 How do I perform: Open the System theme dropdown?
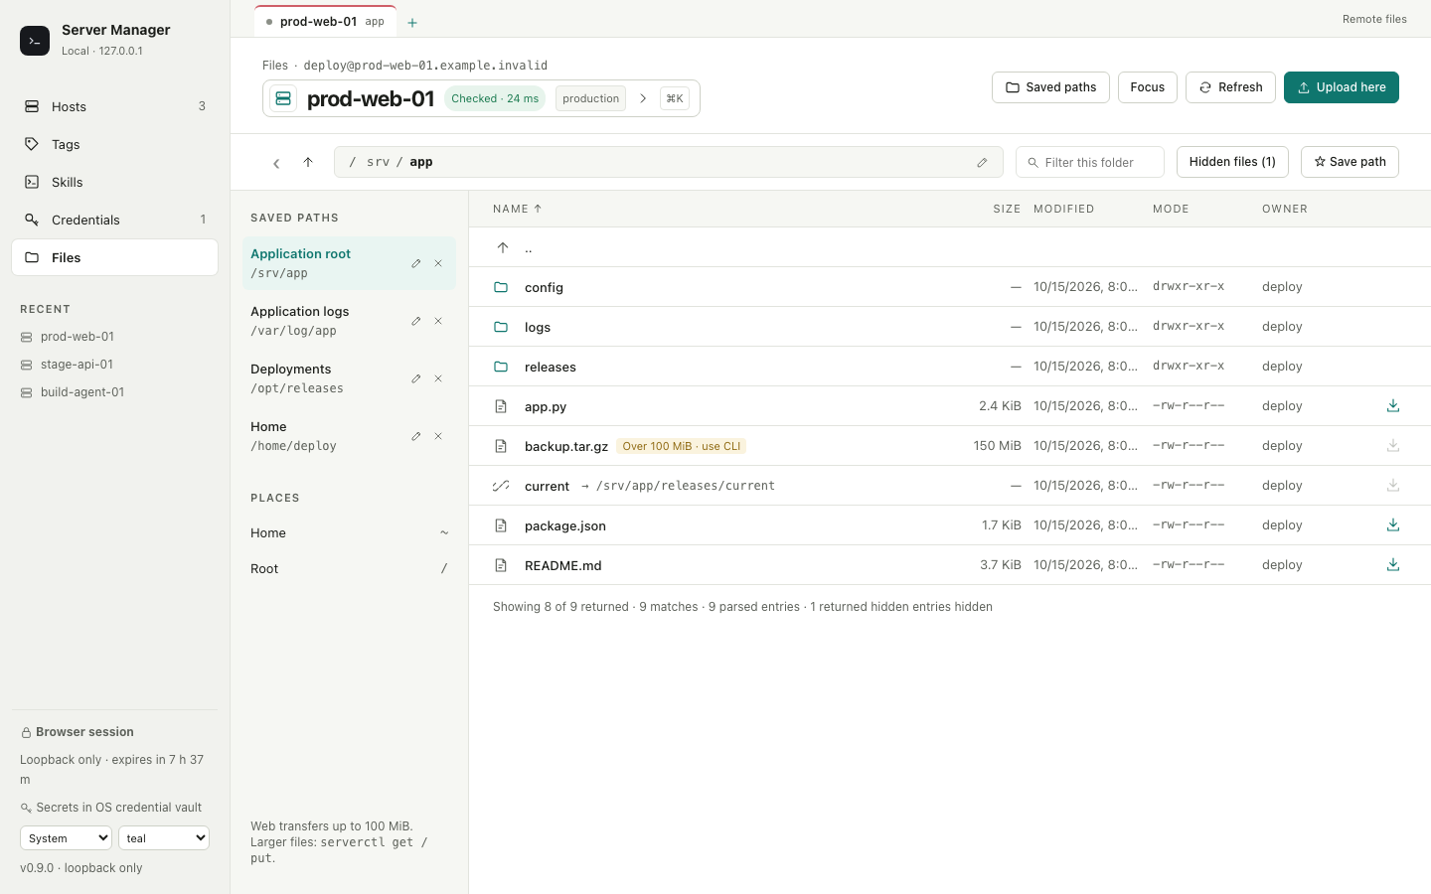pyautogui.click(x=66, y=838)
